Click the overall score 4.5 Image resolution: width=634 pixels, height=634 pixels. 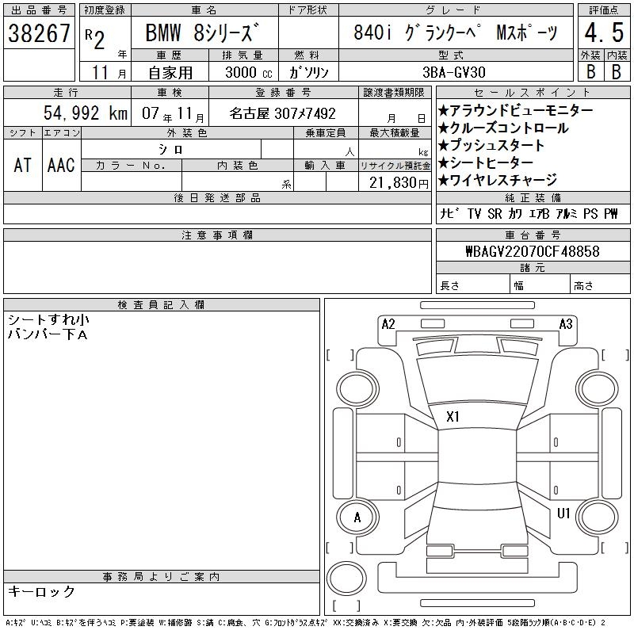[604, 32]
